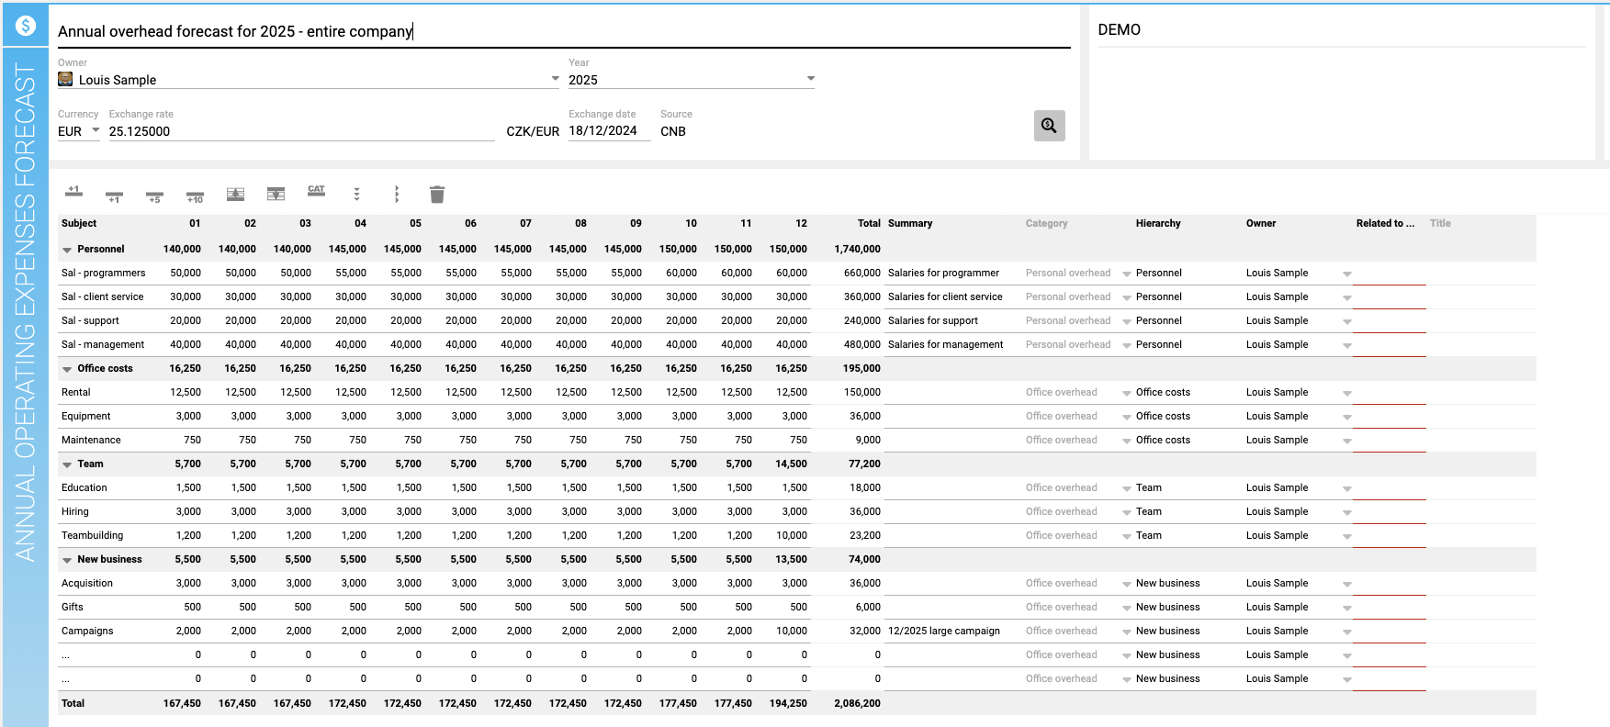Click summary 'Salaries for programmer'
The height and width of the screenshot is (727, 1610).
[x=943, y=273]
